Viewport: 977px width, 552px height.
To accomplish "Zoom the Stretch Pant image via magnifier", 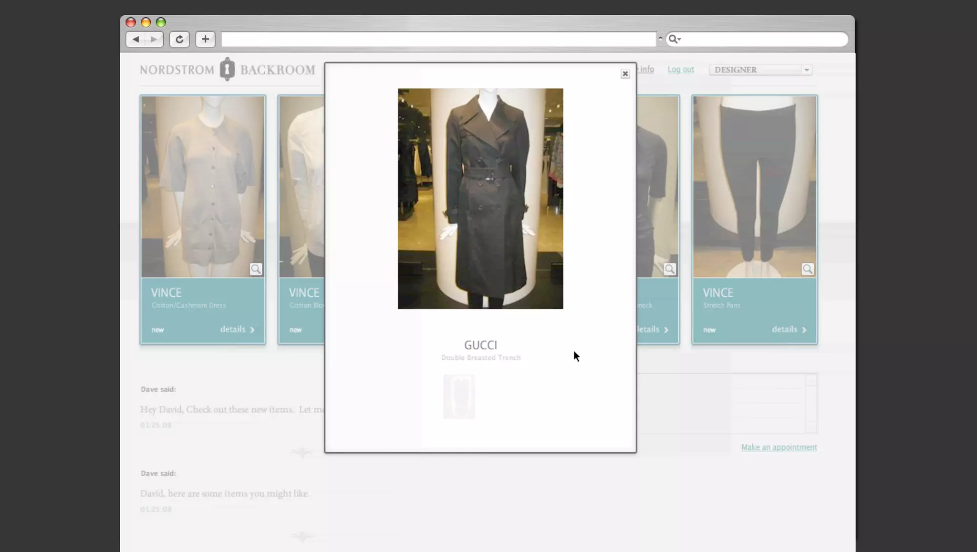I will point(807,269).
